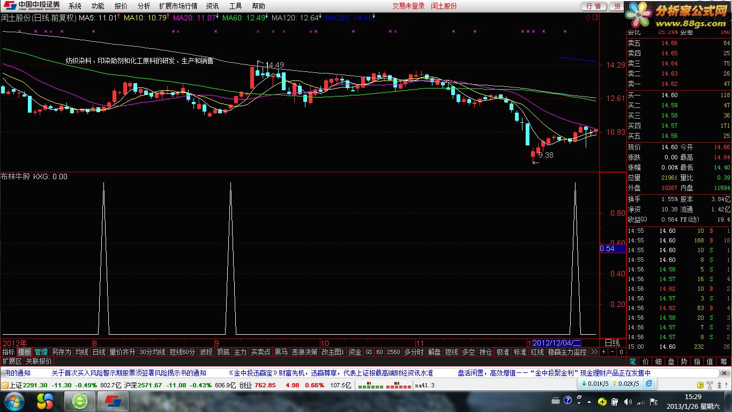Click the blue icon in the network speed widget
This screenshot has width=732, height=412.
(649, 384)
